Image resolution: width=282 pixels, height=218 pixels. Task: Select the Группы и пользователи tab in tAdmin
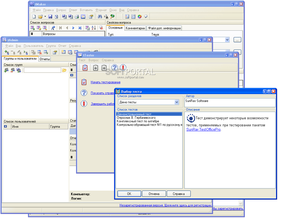[x=20, y=59]
